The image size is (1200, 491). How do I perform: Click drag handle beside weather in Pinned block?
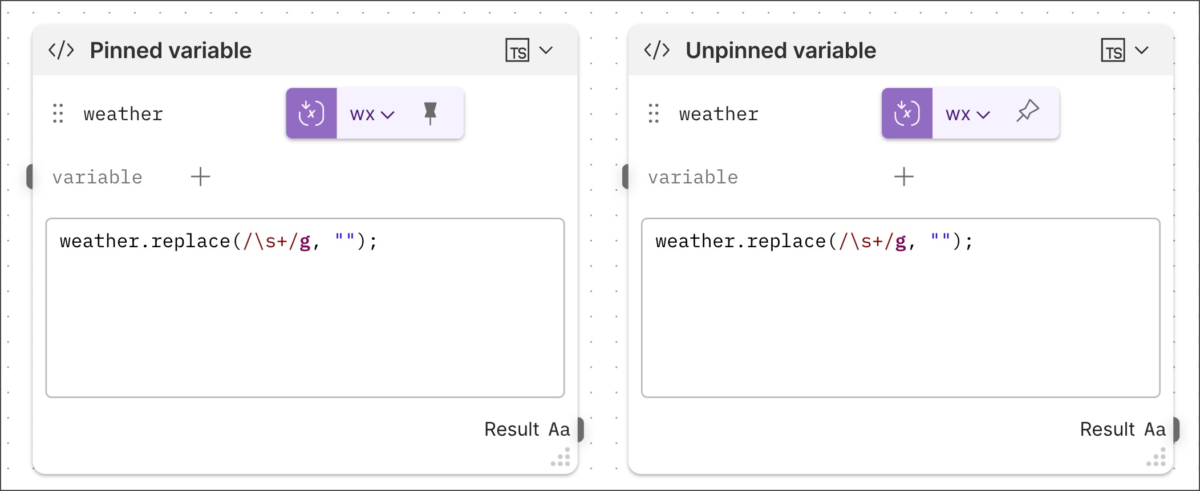pyautogui.click(x=58, y=113)
